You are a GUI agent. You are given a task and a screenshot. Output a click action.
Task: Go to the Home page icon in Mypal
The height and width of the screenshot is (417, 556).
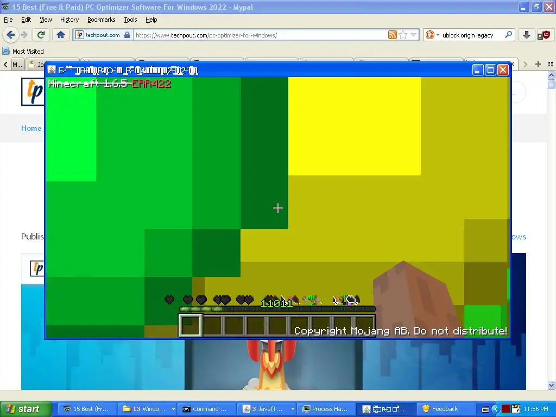pyautogui.click(x=61, y=35)
